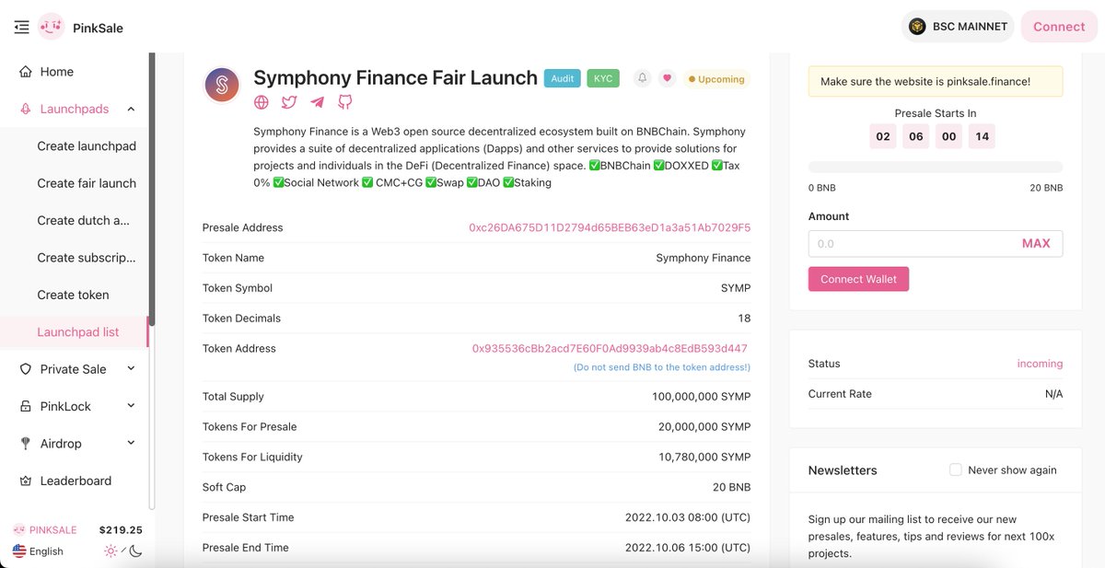The height and width of the screenshot is (568, 1105).
Task: Open Symphony Finance Telegram icon
Action: [317, 102]
